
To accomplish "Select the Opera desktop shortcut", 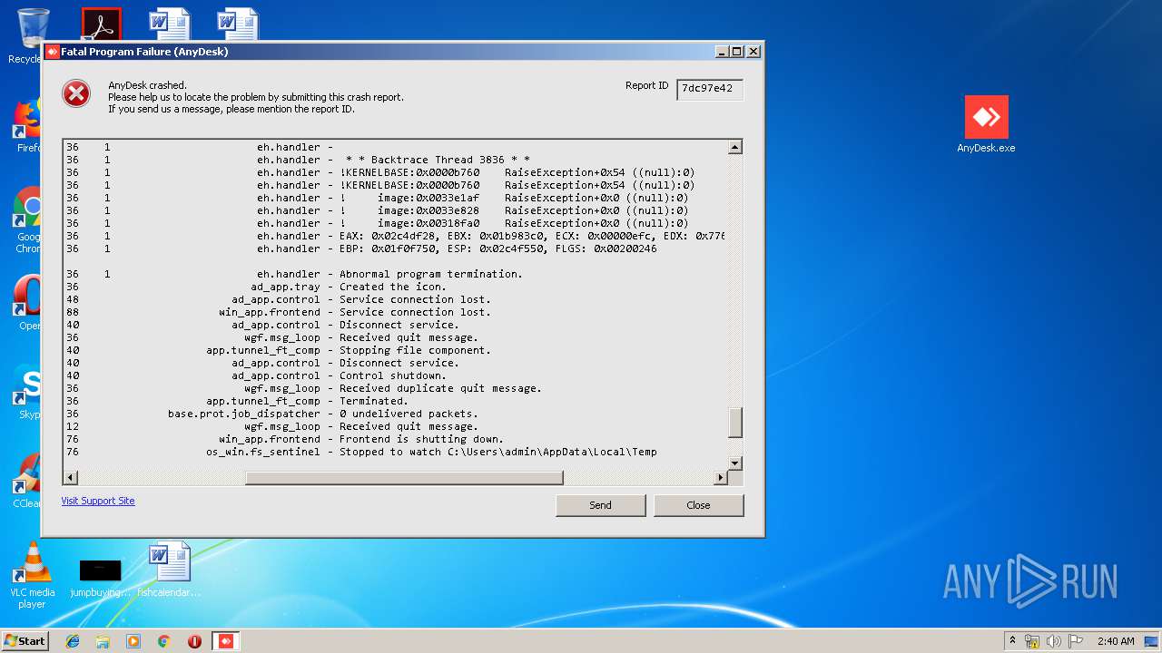I will [x=27, y=302].
